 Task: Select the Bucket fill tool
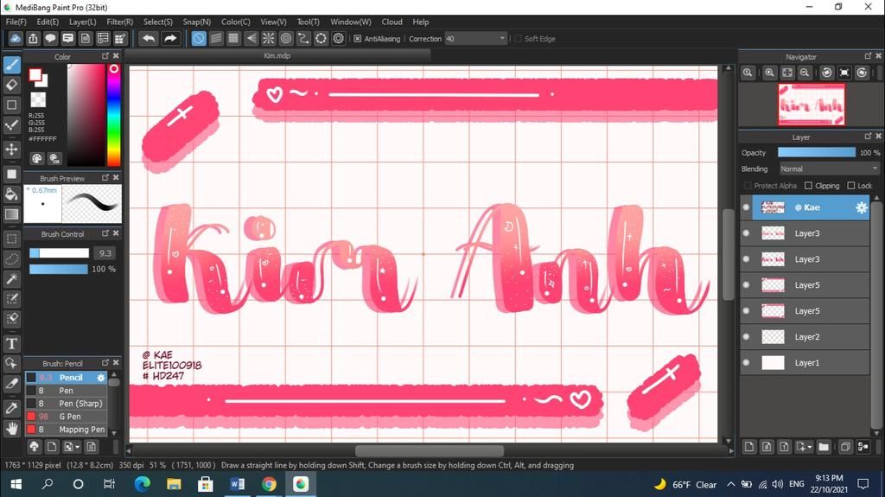click(x=12, y=194)
